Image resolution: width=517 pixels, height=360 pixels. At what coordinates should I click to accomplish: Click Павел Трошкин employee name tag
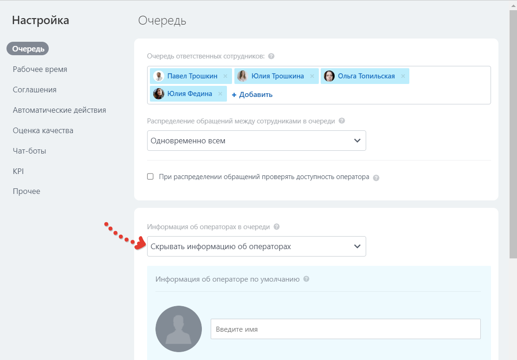(192, 76)
